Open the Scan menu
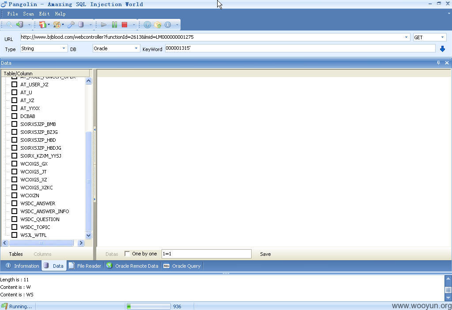 [29, 14]
